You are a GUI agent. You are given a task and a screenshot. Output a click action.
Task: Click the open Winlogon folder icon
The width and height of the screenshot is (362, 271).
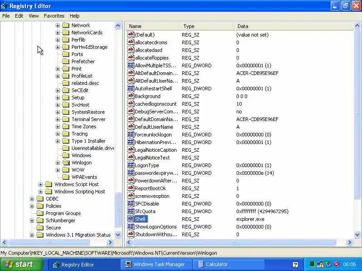click(x=66, y=163)
